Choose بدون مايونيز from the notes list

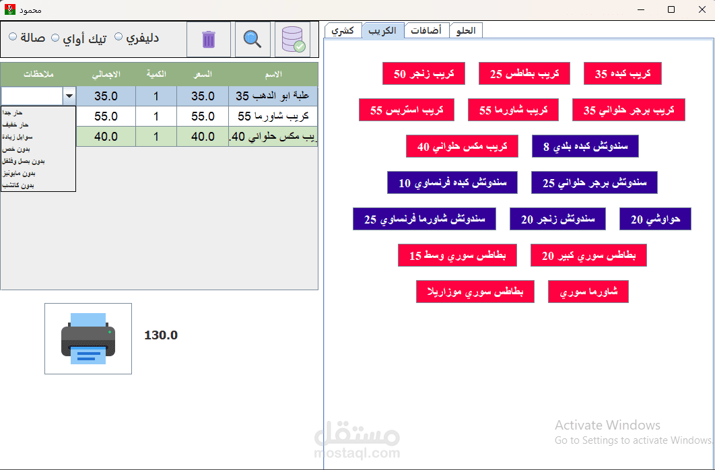coord(38,173)
